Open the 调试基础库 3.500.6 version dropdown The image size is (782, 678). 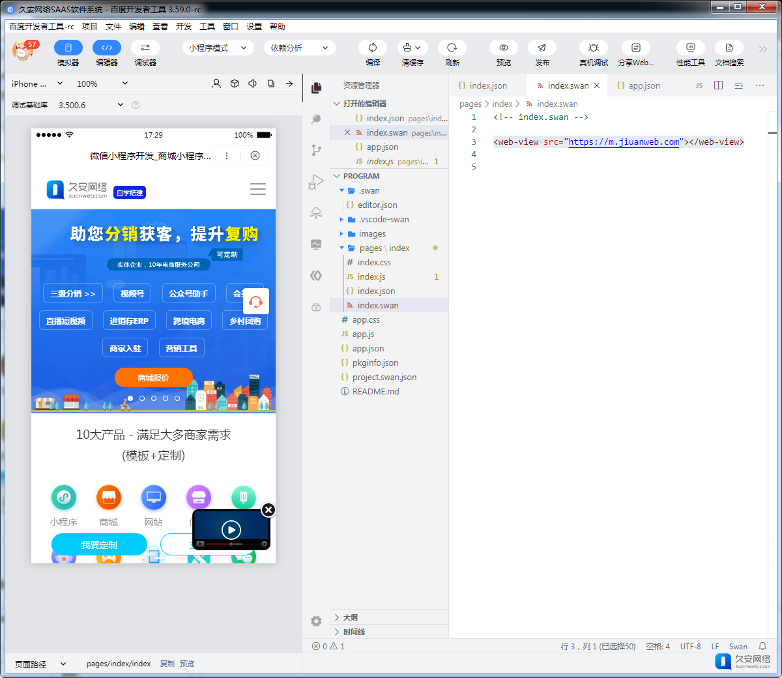click(91, 105)
